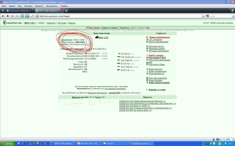This screenshot has width=235, height=146.
Task: Click the pistol weapon skill icon
Action: click(x=120, y=54)
